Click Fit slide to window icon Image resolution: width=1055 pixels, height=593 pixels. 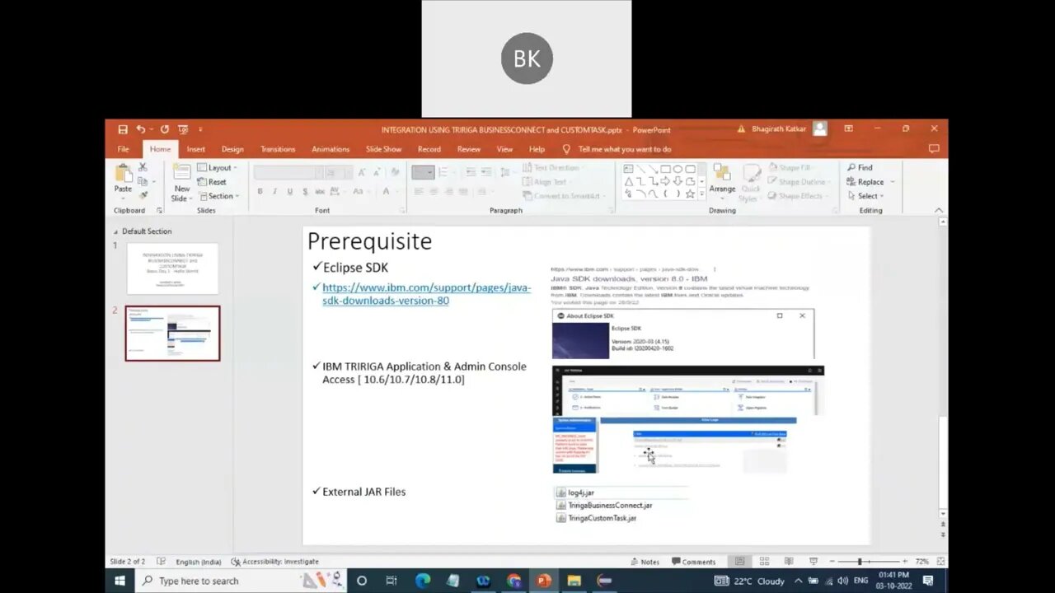click(x=940, y=562)
